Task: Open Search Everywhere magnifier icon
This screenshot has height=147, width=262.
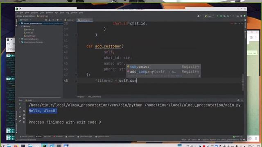Action: 237,16
